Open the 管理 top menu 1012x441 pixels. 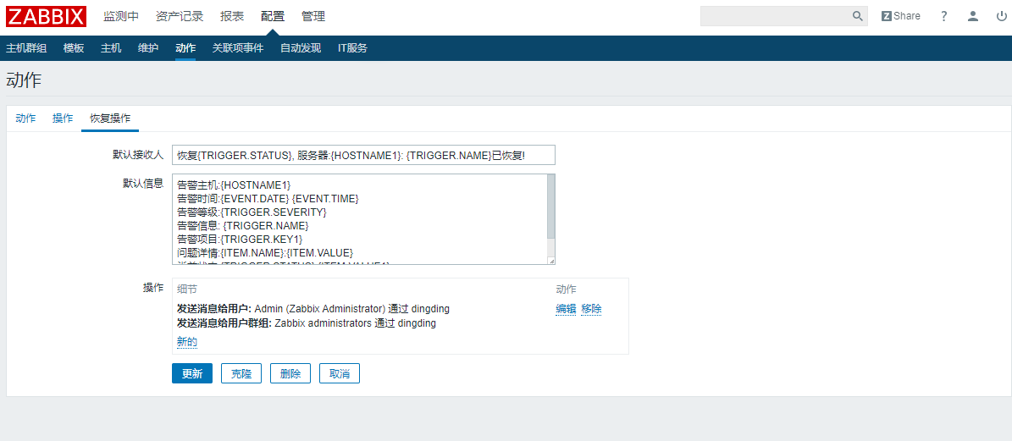pyautogui.click(x=313, y=16)
